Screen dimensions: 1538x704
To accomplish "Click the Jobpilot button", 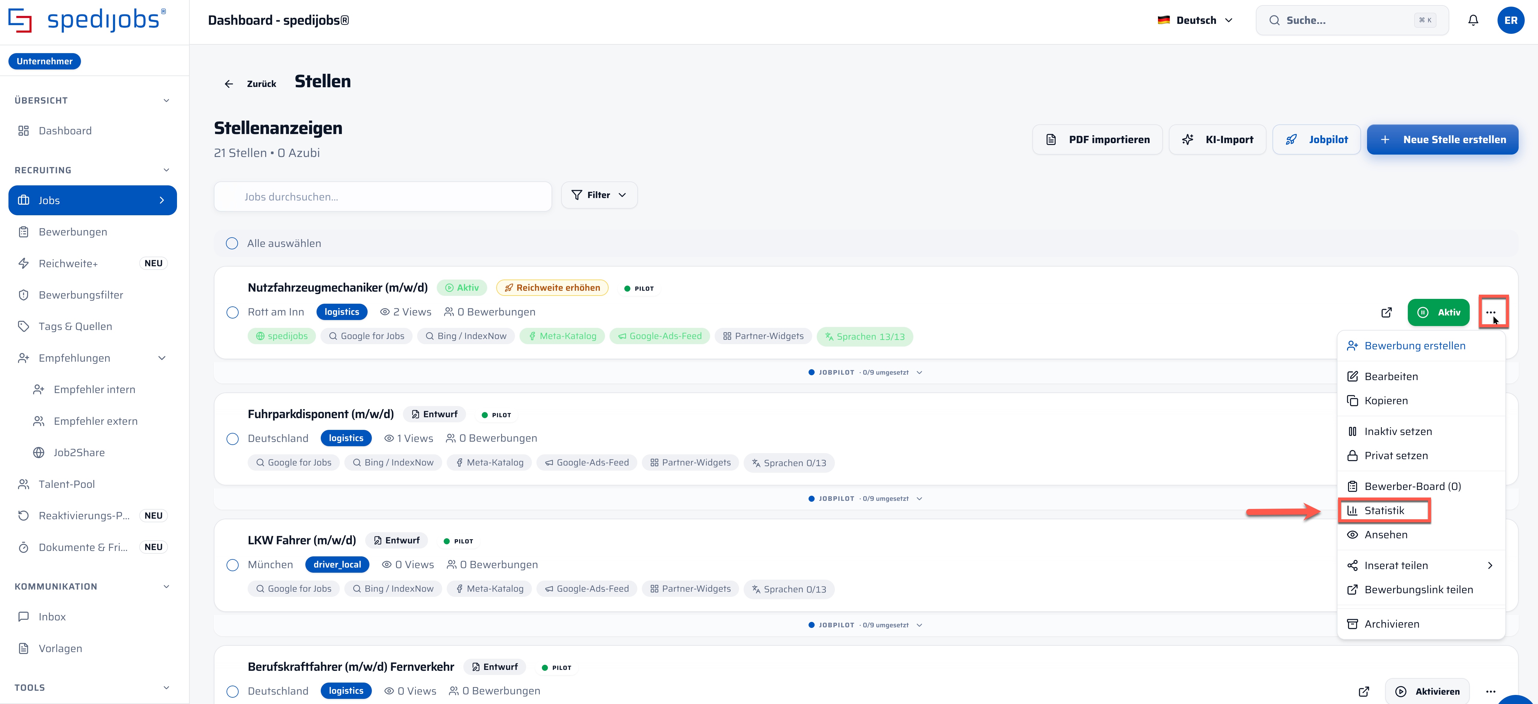I will [1317, 139].
